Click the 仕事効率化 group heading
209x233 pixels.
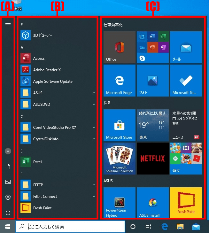(113, 25)
